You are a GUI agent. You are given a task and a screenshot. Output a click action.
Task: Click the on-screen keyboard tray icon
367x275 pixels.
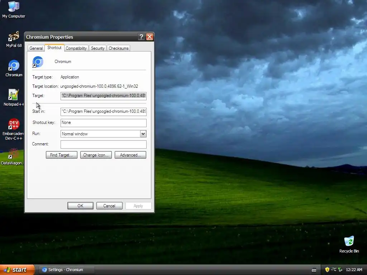coord(314,270)
